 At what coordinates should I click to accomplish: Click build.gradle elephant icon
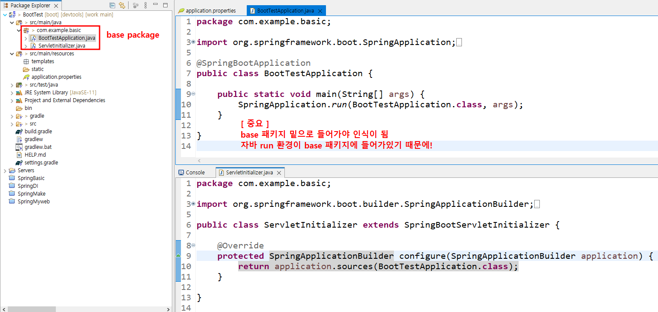pyautogui.click(x=19, y=132)
